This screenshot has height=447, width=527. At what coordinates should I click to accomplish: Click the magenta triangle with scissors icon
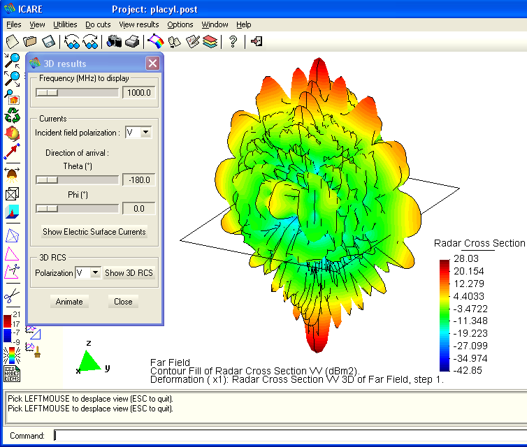coord(12,272)
